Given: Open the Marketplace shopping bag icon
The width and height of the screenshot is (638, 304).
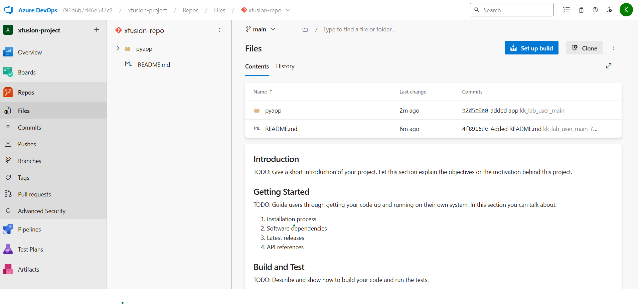Looking at the screenshot, I should 581,10.
